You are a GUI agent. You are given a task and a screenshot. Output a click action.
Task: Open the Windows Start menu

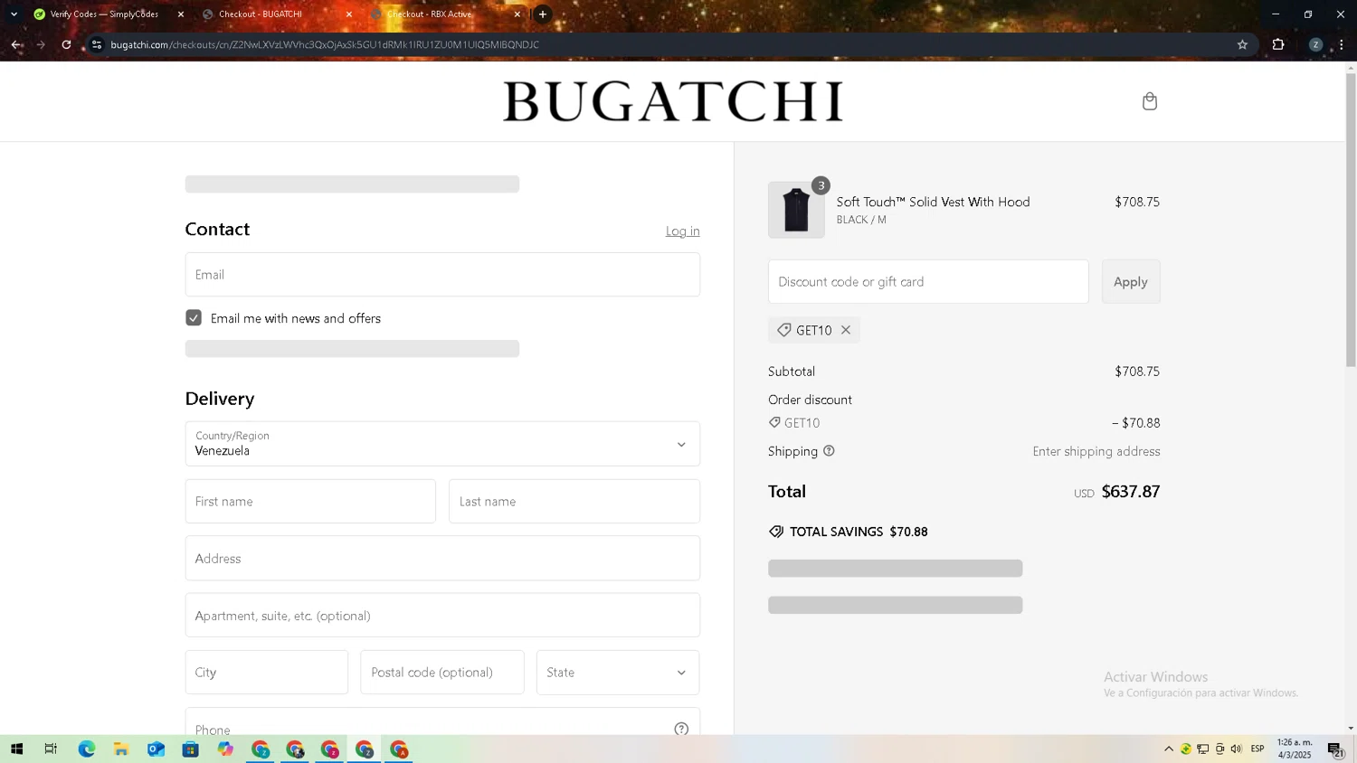(16, 749)
